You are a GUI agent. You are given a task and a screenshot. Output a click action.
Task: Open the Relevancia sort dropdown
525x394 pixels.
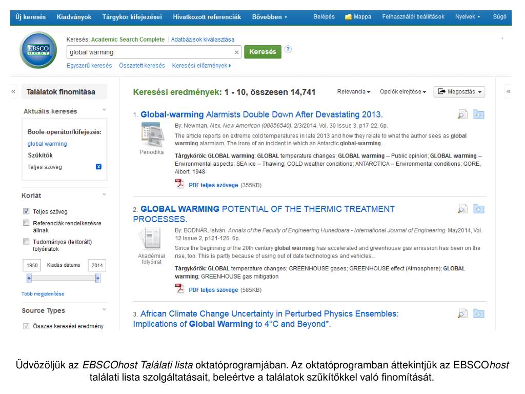click(354, 92)
